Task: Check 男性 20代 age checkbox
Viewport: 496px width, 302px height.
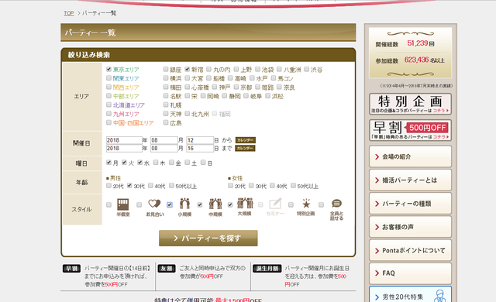Action: tap(108, 185)
